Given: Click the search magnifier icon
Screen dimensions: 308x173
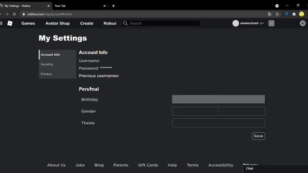Looking at the screenshot, I should pos(125,24).
